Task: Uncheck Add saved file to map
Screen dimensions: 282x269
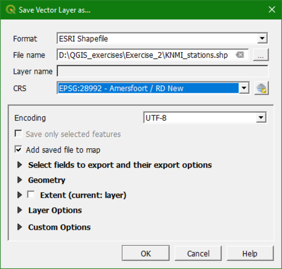Action: 18,150
